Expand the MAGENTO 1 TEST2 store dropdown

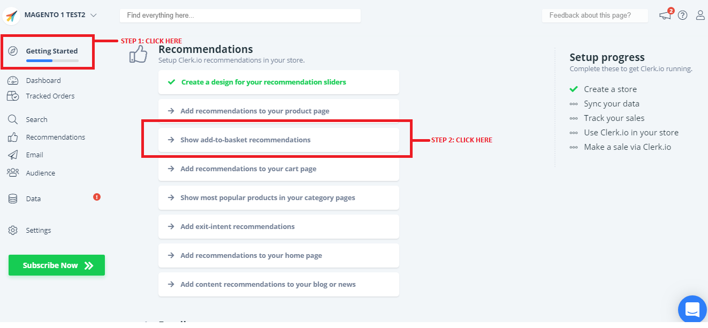pyautogui.click(x=94, y=16)
